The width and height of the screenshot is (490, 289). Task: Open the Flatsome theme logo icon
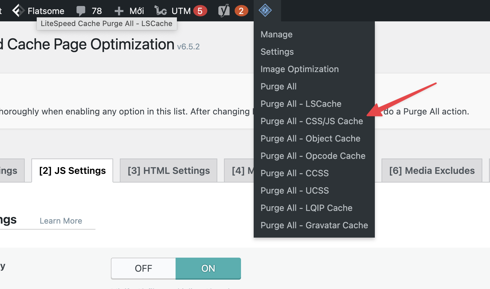point(18,11)
